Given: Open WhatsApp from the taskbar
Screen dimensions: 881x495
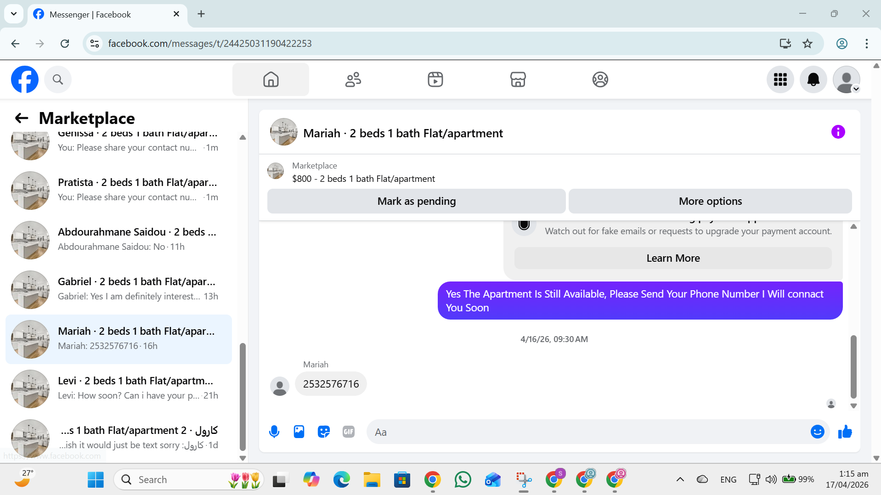Looking at the screenshot, I should [463, 479].
